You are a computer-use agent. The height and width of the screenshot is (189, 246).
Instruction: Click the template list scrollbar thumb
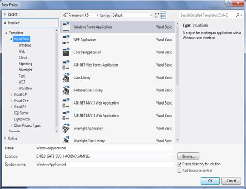pos(177,56)
